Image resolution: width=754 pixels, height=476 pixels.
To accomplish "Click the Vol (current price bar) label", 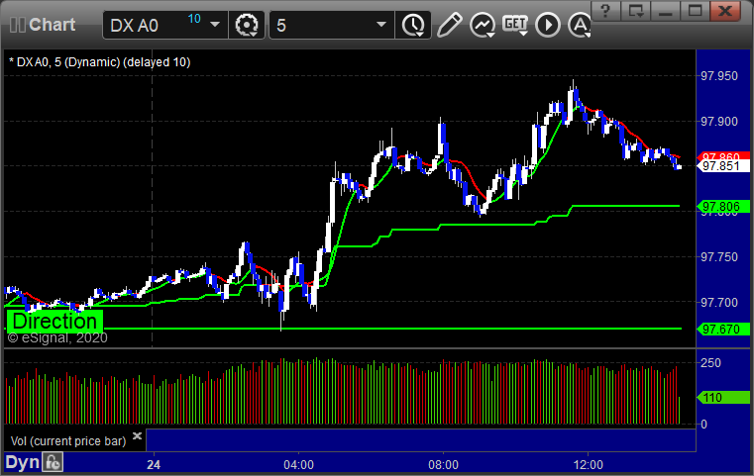I will (x=68, y=441).
